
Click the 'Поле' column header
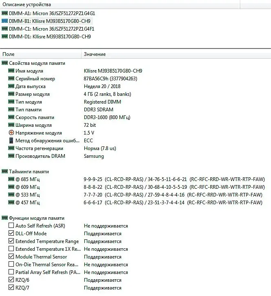41,54
